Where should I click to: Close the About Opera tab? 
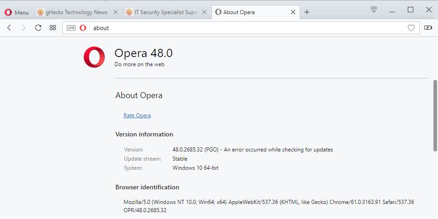293,12
